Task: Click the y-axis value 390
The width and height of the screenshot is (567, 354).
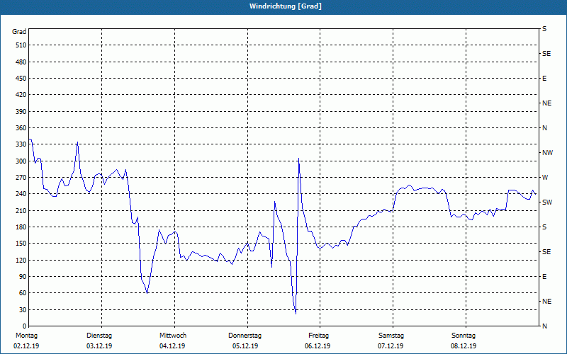Action: click(x=21, y=112)
